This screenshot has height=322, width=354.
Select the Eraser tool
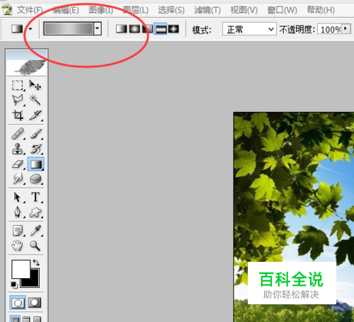pos(18,164)
